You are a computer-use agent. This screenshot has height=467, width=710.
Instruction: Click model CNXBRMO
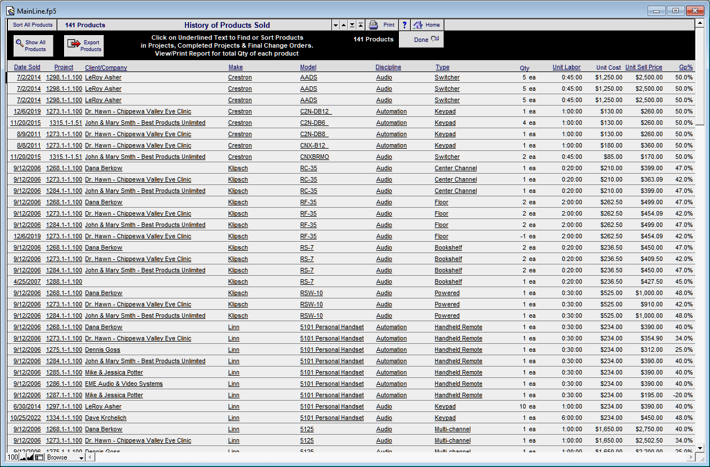click(314, 157)
